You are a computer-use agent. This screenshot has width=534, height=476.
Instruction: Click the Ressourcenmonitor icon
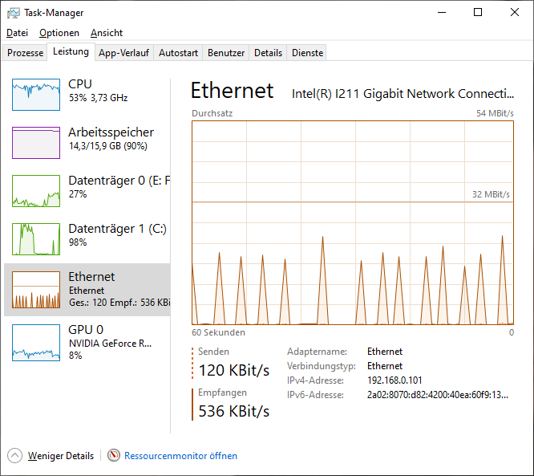pyautogui.click(x=114, y=456)
